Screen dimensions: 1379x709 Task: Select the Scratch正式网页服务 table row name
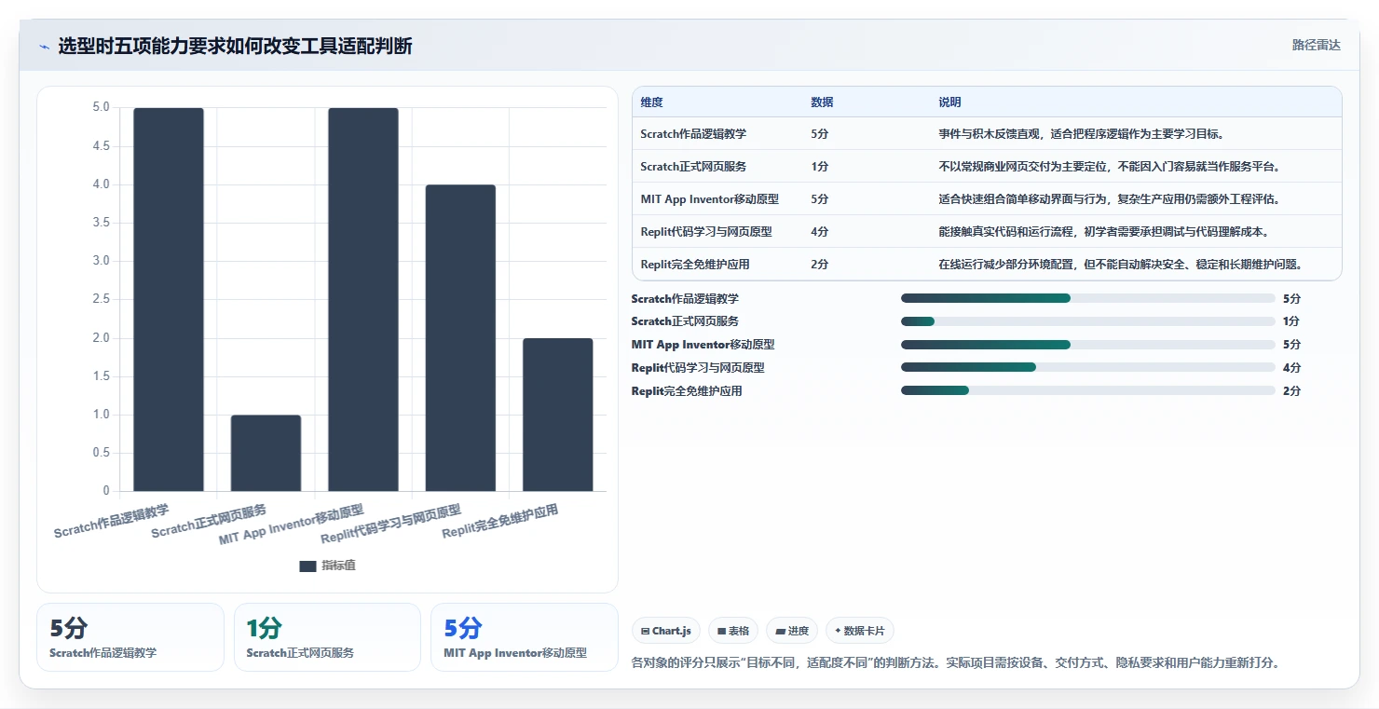click(693, 167)
